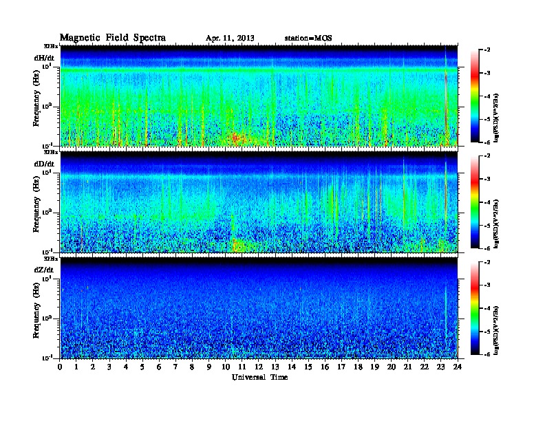Click the hour "9" tick label on time axis
This screenshot has width=545, height=421.
coord(209,367)
